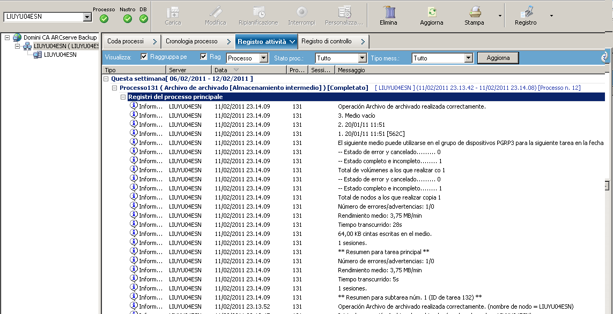Select the LIUYU04ESN leaf node in tree

(x=60, y=55)
